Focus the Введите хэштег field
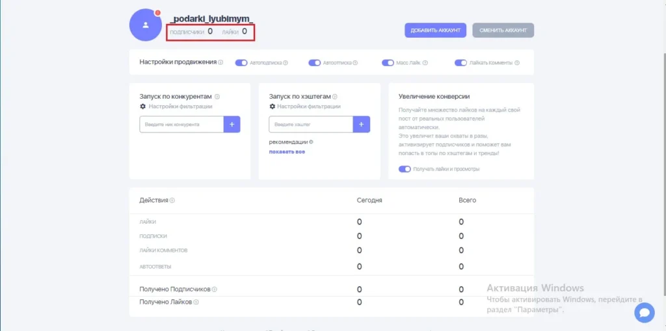The width and height of the screenshot is (666, 331). (311, 124)
